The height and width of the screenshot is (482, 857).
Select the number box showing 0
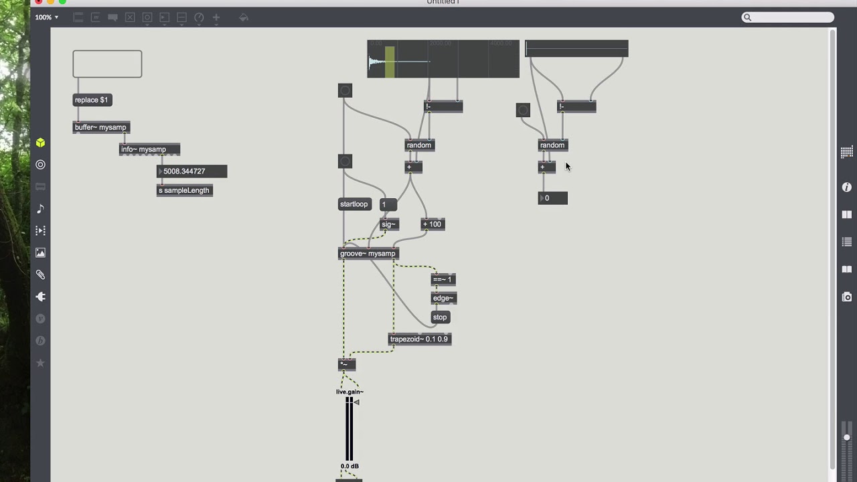(x=553, y=198)
